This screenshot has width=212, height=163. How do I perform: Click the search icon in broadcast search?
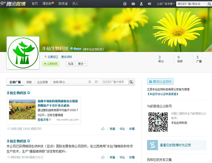coord(131,82)
